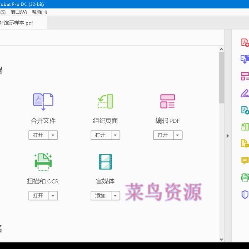
Task: Click the vertical scrollbar thumb
Action: pos(221,78)
